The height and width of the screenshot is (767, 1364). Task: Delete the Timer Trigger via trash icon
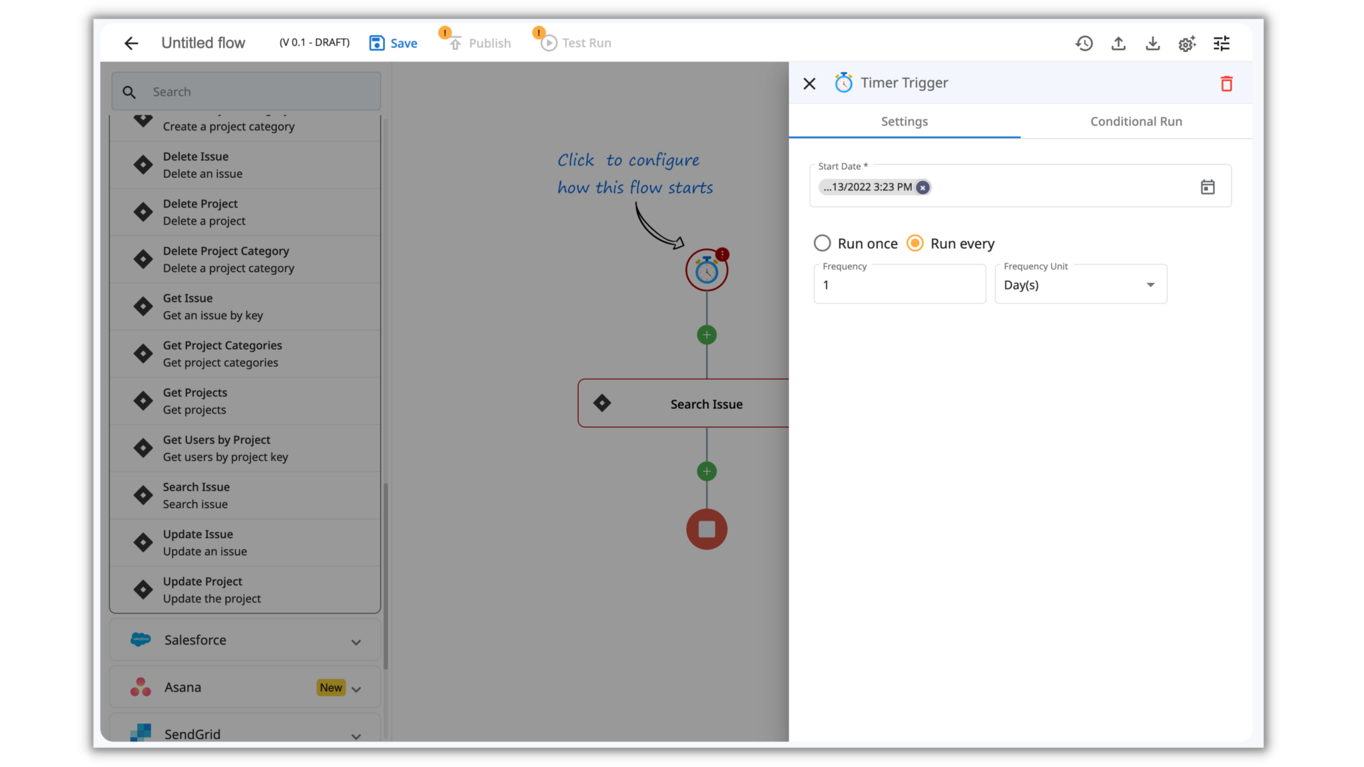1226,83
